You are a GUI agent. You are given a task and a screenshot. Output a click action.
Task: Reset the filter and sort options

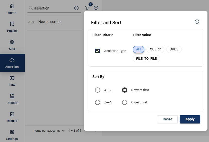tap(167, 119)
